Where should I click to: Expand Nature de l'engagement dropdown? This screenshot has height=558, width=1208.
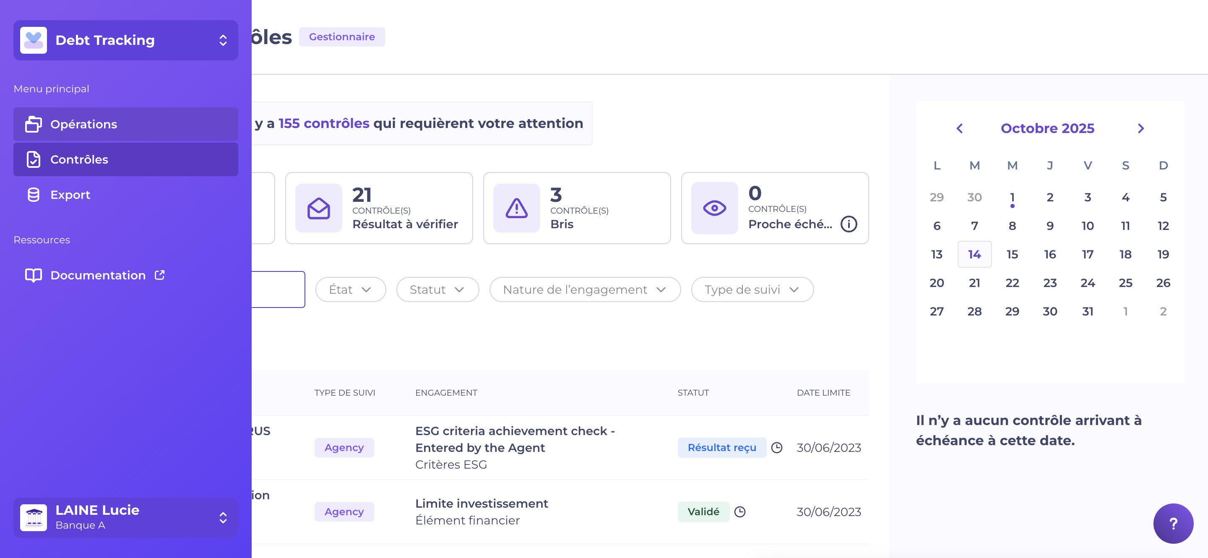point(584,290)
